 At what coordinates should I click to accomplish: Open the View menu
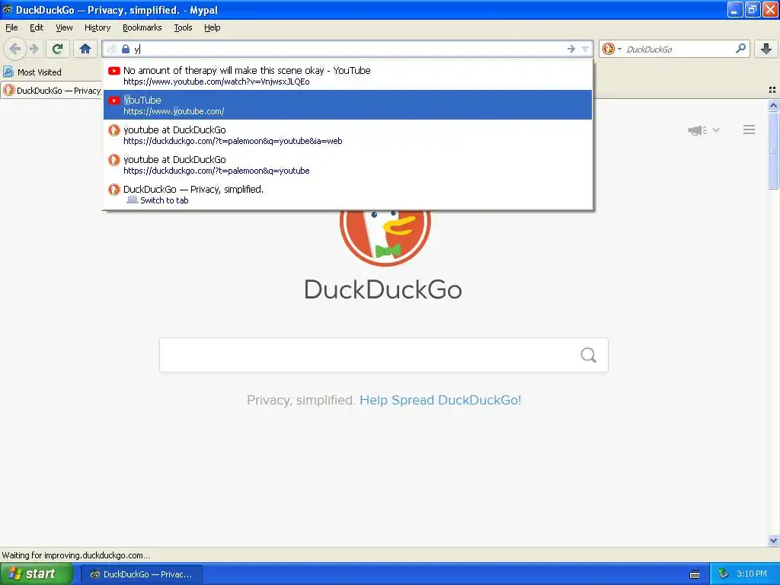[x=64, y=27]
